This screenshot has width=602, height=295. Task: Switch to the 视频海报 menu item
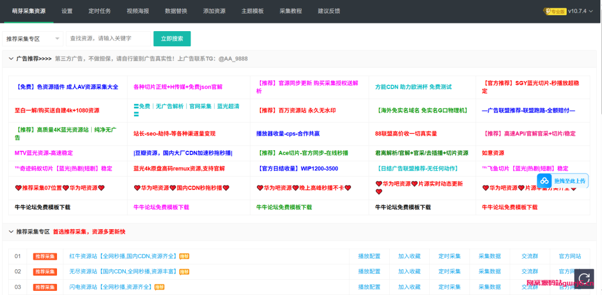(x=138, y=11)
